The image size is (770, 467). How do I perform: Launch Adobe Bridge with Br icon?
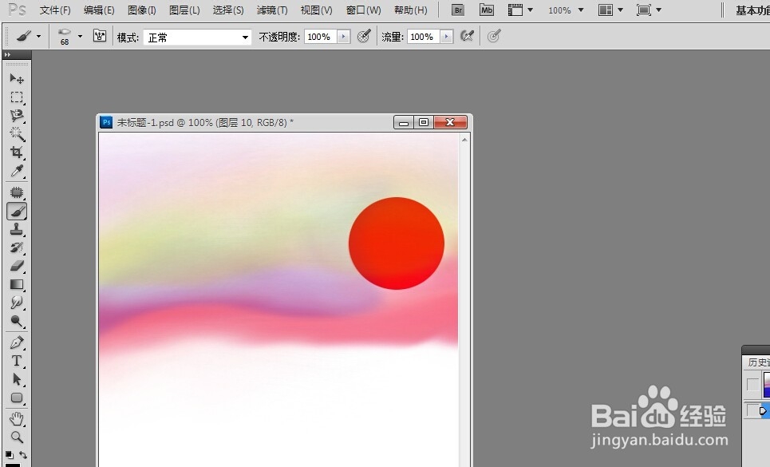tap(458, 10)
